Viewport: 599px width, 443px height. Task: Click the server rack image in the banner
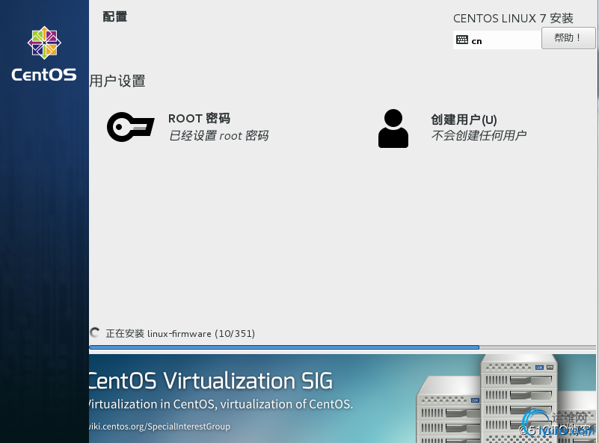506,398
